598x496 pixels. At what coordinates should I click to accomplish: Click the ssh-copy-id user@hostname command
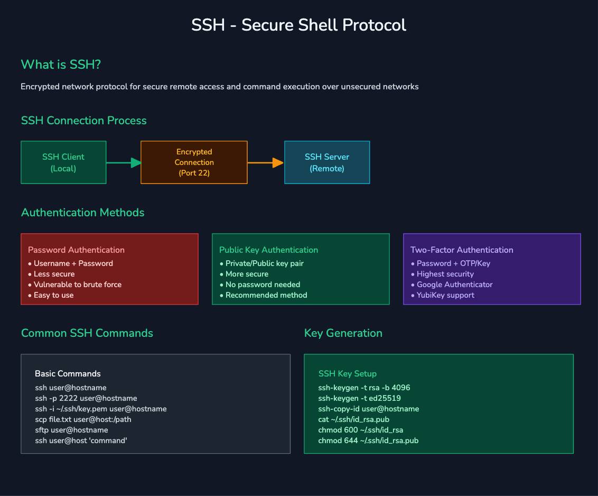368,409
